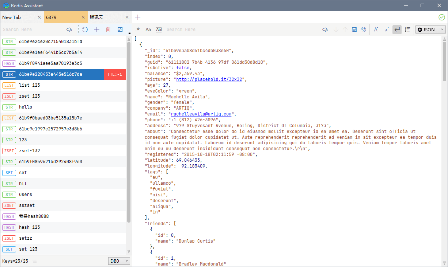Select list key 61b9f0baed03be5135a15b7e
The width and height of the screenshot is (448, 267).
pyautogui.click(x=63, y=118)
